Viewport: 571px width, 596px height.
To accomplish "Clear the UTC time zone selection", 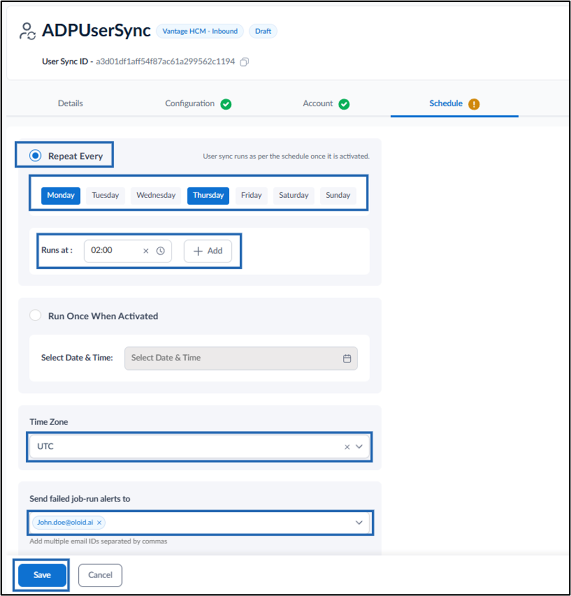I will tap(347, 447).
